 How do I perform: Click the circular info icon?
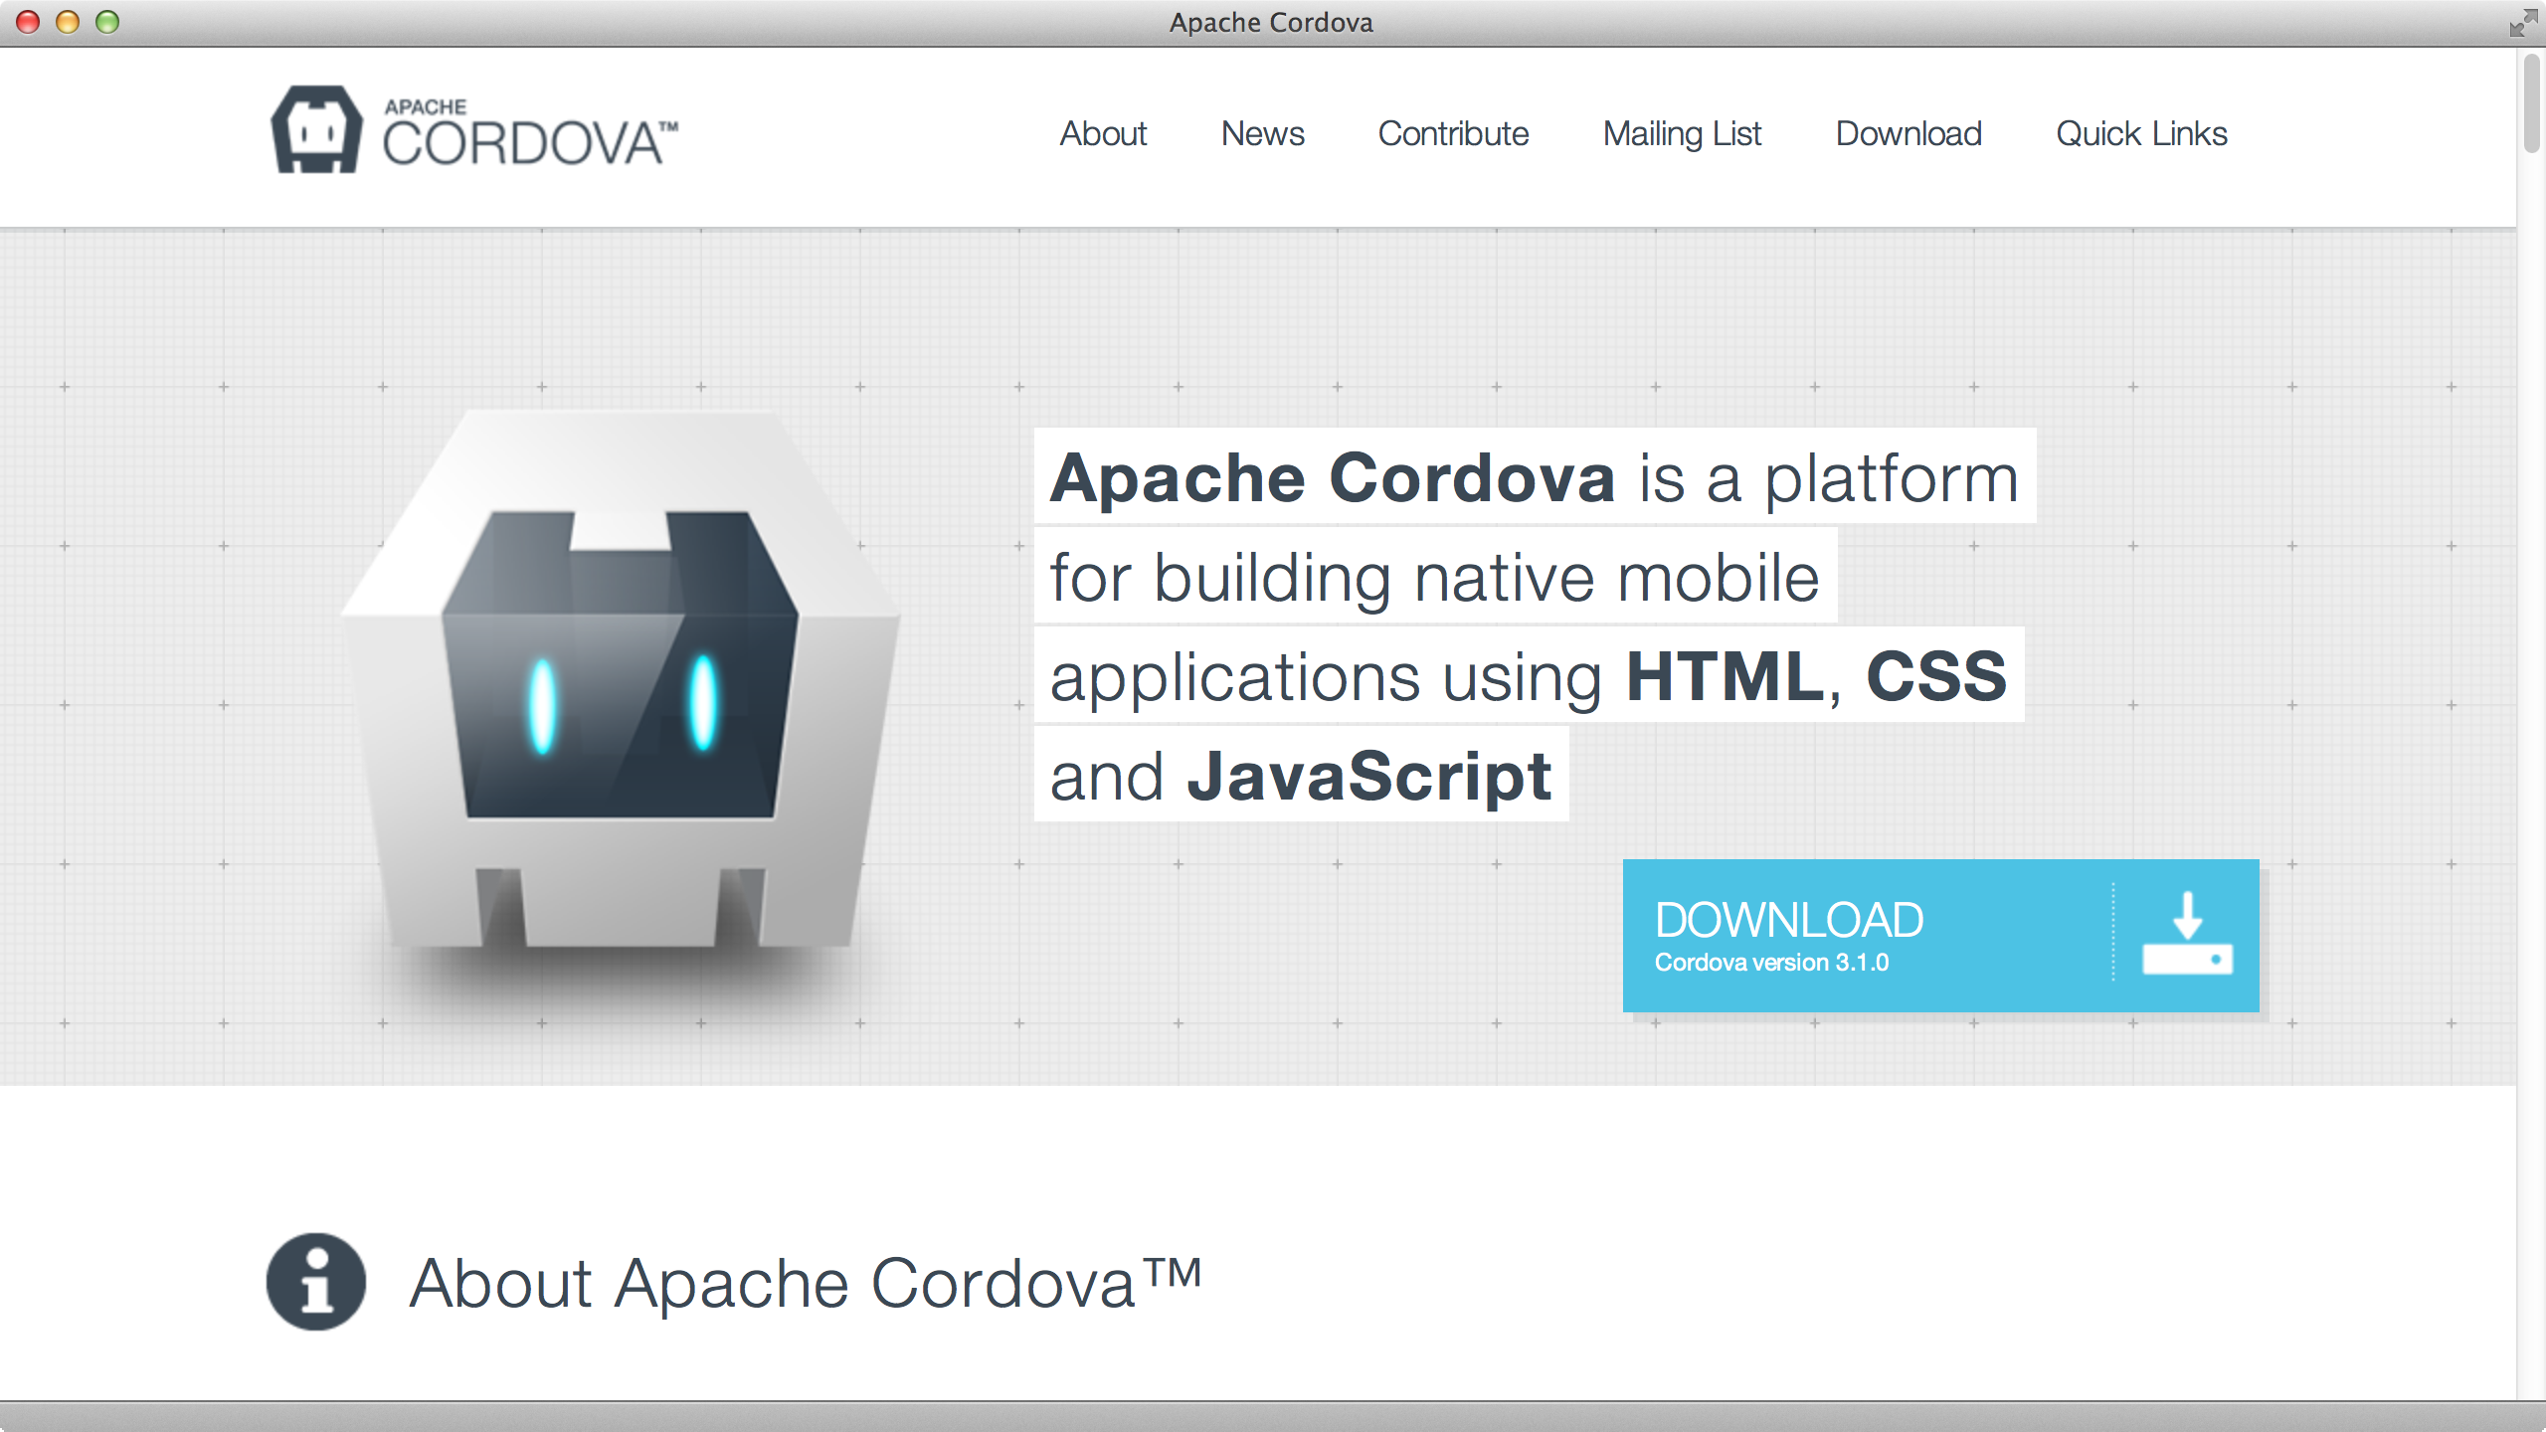coord(316,1282)
